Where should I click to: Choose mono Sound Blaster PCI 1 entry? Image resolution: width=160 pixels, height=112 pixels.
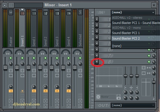(136, 33)
